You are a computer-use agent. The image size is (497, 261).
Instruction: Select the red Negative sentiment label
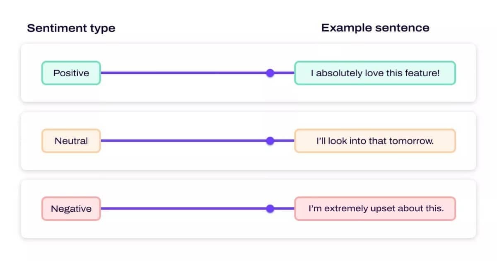pyautogui.click(x=71, y=208)
